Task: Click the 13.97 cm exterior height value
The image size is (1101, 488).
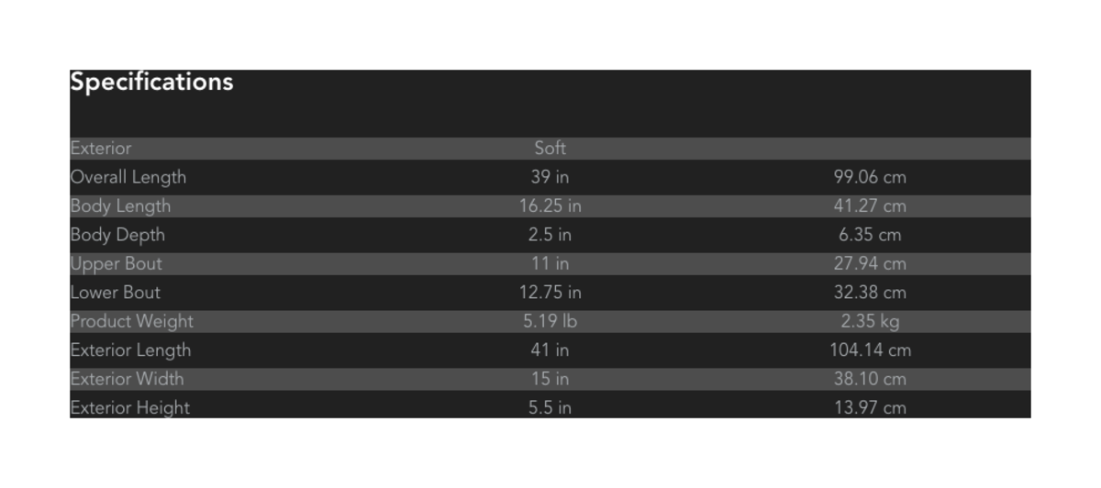Action: pos(870,408)
